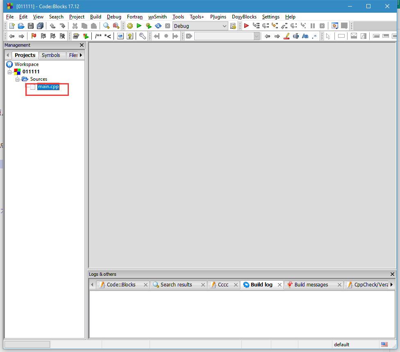The height and width of the screenshot is (352, 400).
Task: Close the Logs & others panel
Action: (x=392, y=274)
